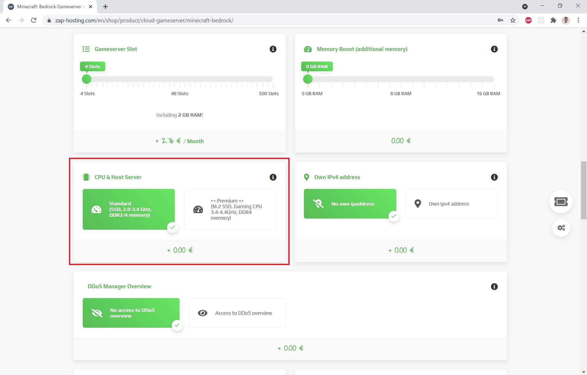Open the extensions puzzle icon

553,20
